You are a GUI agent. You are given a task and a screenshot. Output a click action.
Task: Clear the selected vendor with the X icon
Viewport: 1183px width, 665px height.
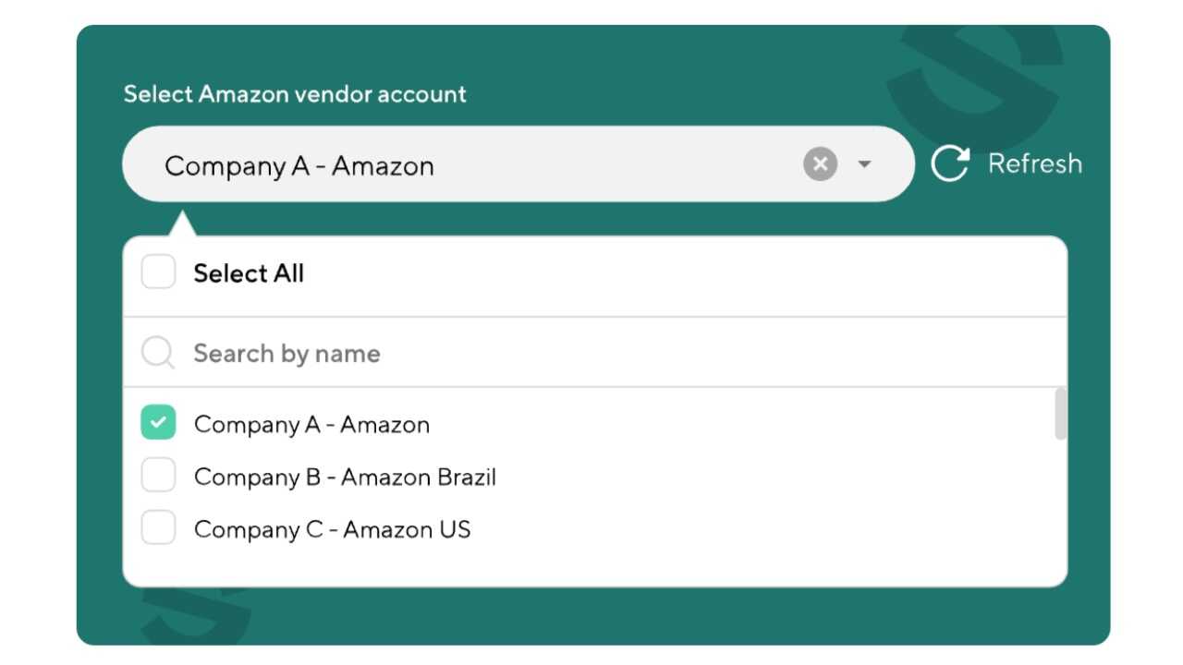click(820, 164)
